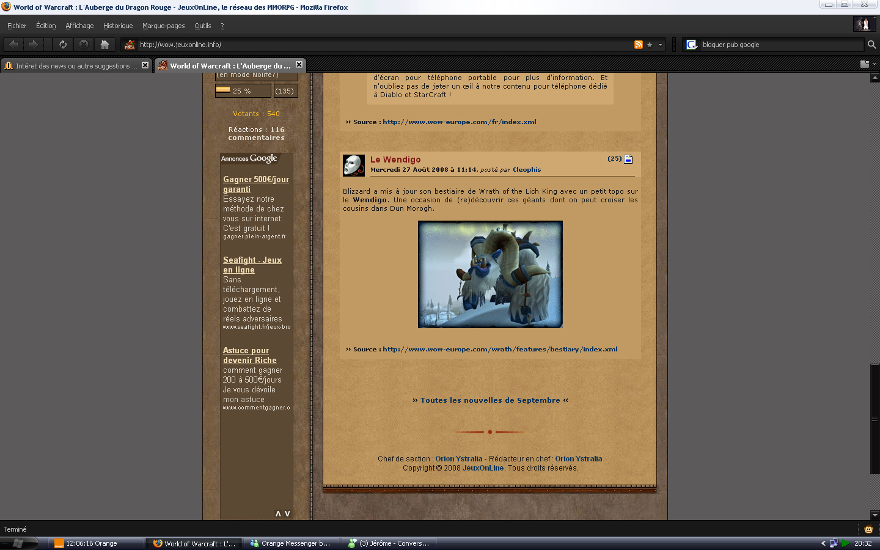Click the green arrow tray icon
This screenshot has height=550, width=880.
845,543
